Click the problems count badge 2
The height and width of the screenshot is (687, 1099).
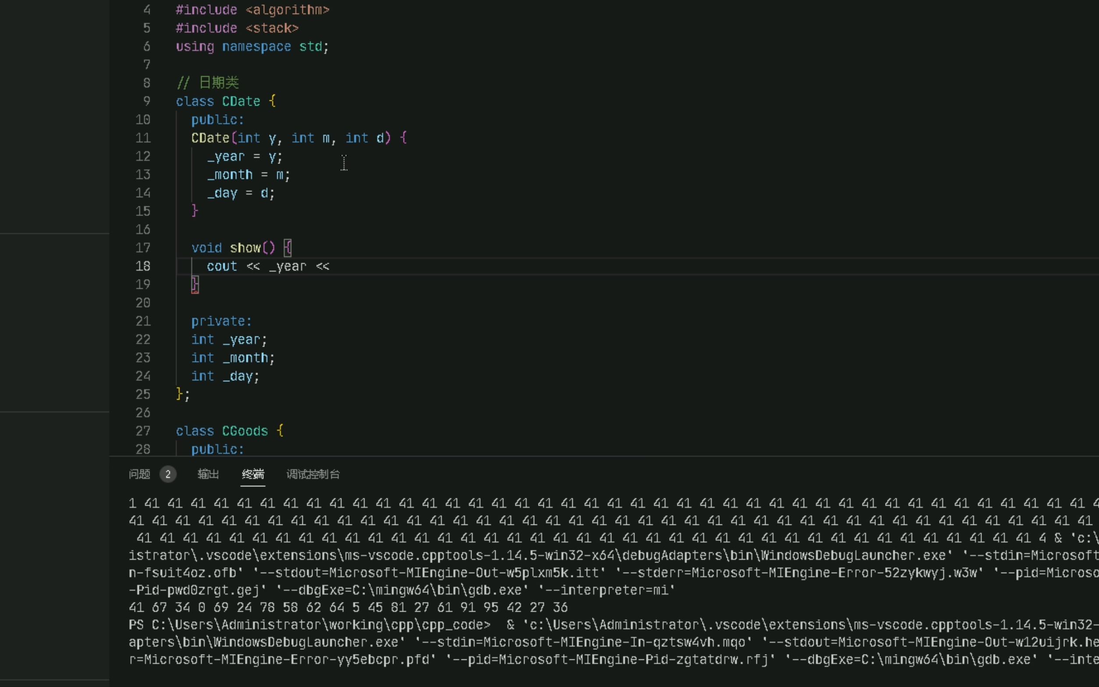pos(168,475)
